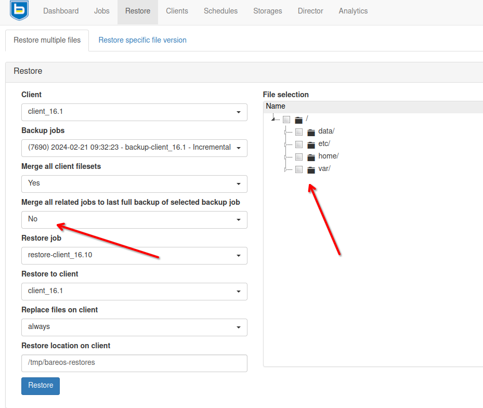Click the Bareos shield logo
483x408 pixels.
click(19, 10)
